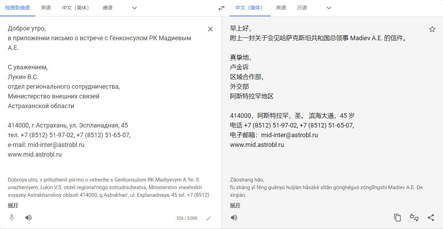
Task: Choose 英语 as source language
Action: pyautogui.click(x=46, y=8)
